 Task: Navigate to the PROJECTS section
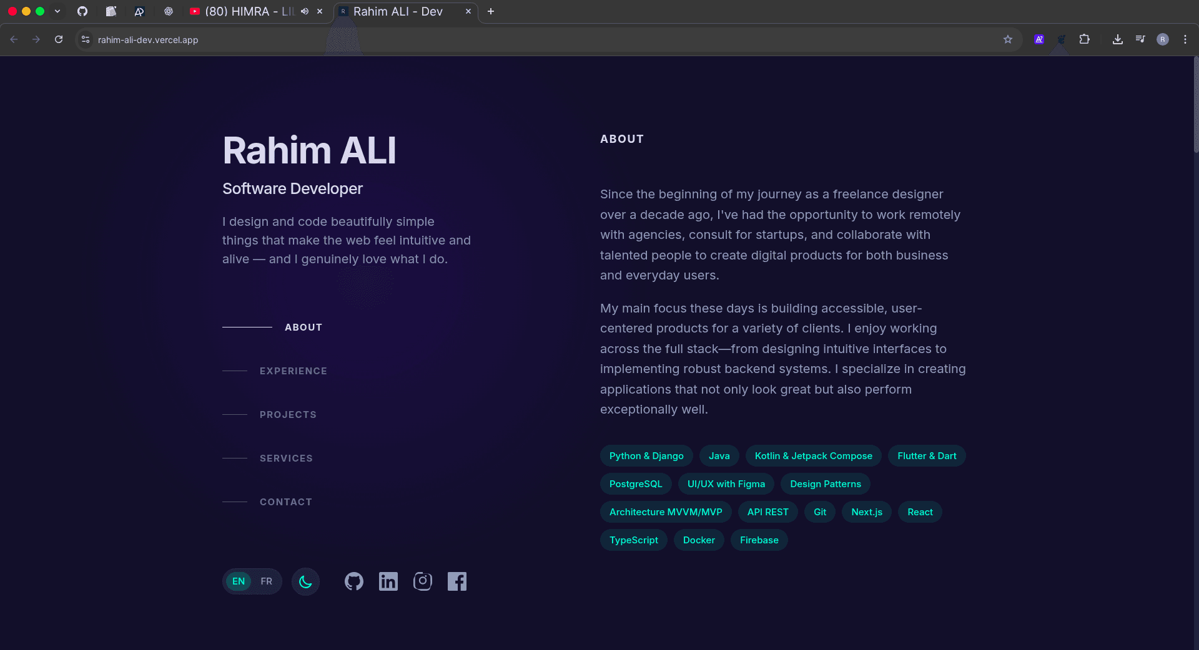(288, 414)
